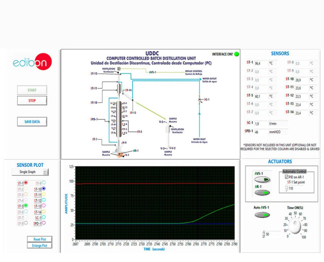Enable the ST-13 plot indicator
Screen dimensions: 324x262
tap(43, 206)
